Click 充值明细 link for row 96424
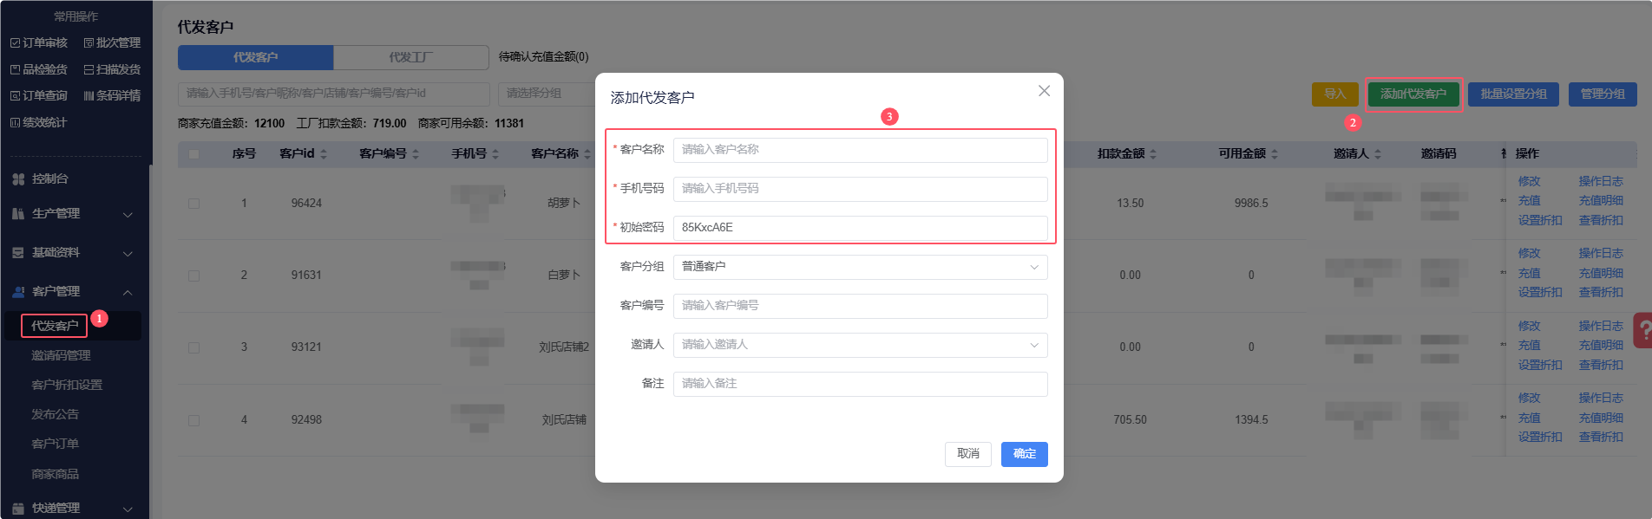 [1601, 200]
